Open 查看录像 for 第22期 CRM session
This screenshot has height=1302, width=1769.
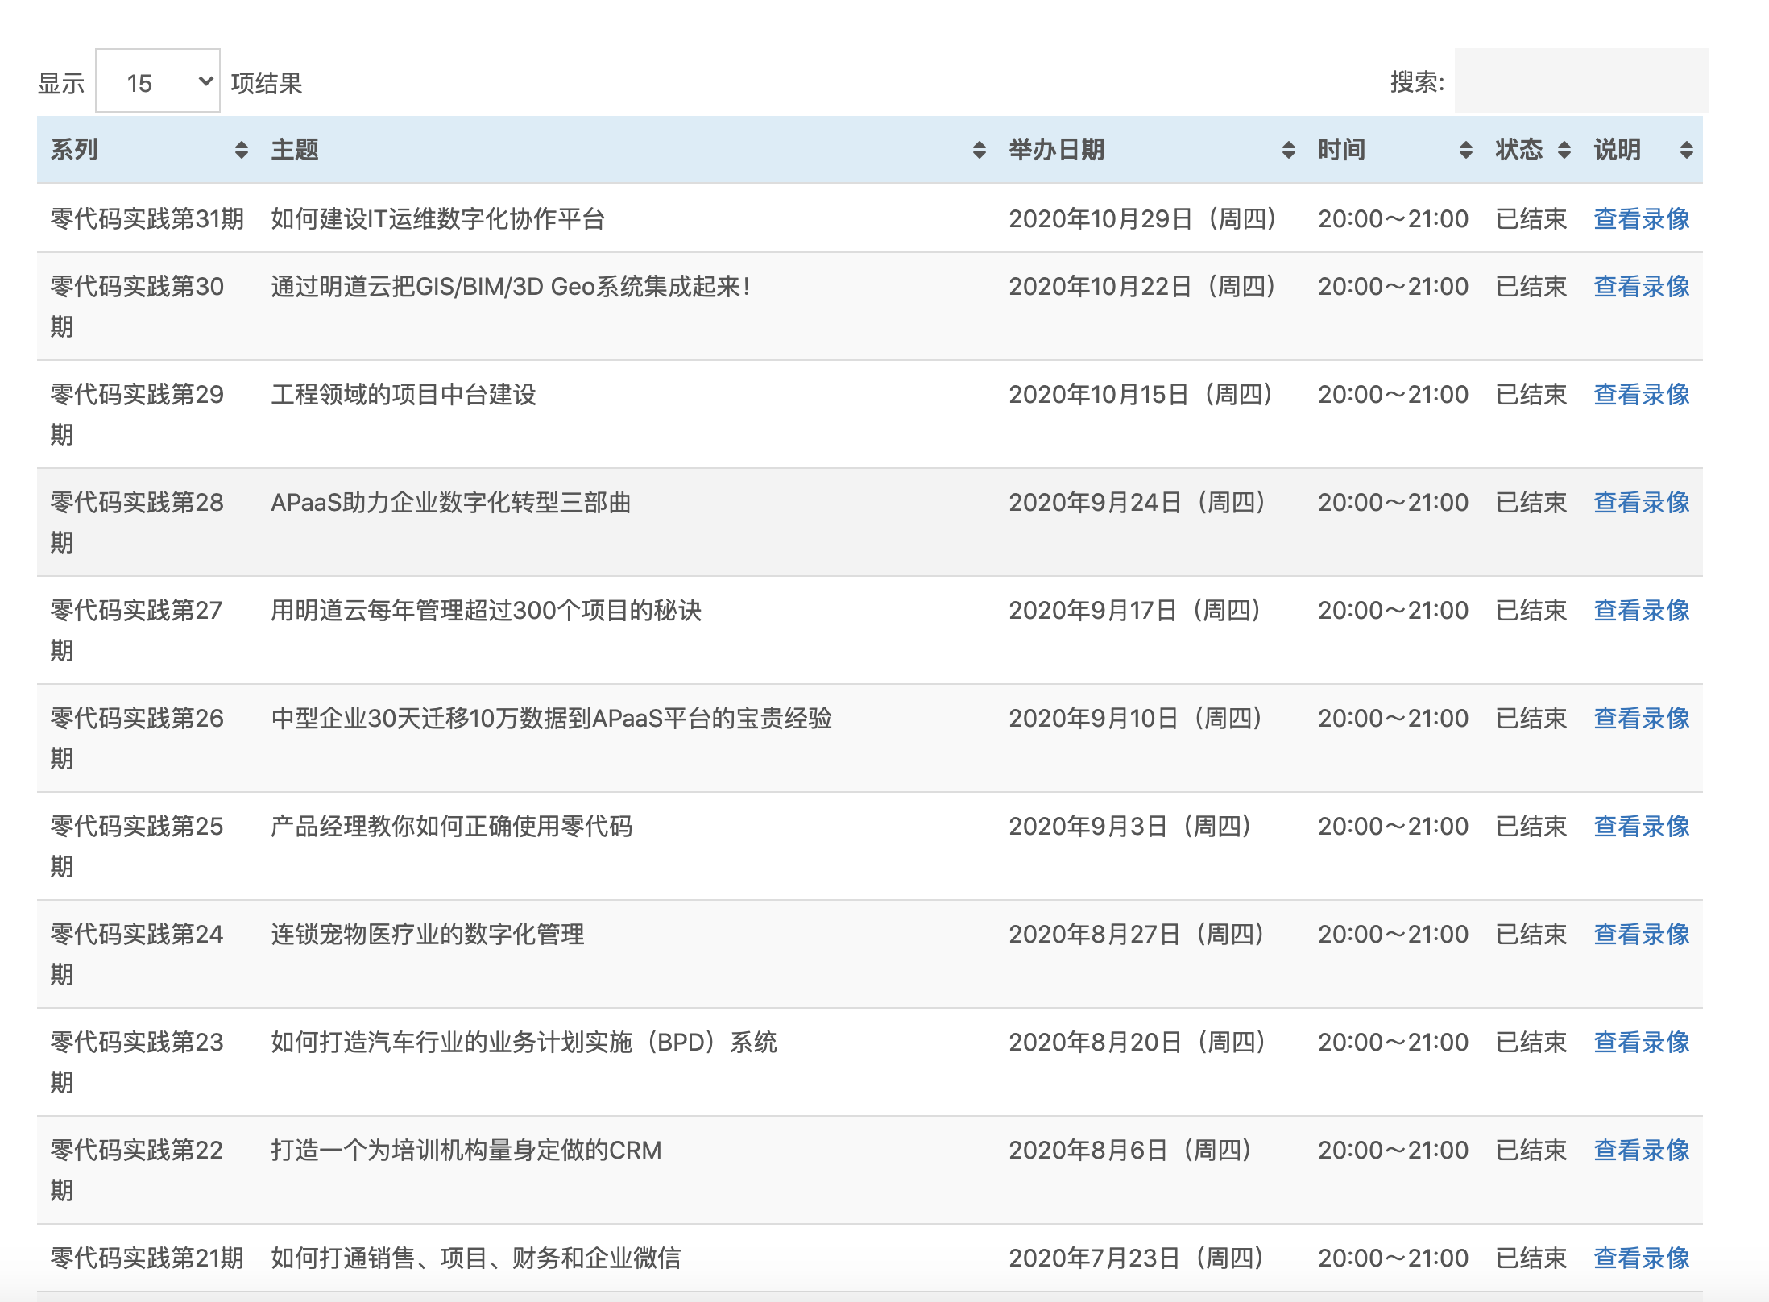(x=1641, y=1151)
